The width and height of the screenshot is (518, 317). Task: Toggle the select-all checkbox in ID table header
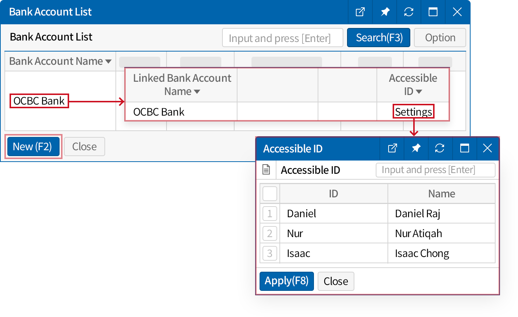pyautogui.click(x=270, y=194)
